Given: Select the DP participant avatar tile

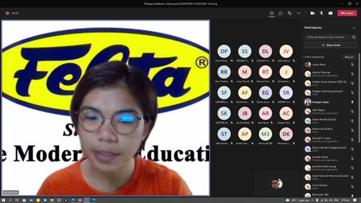Looking at the screenshot, I should (224, 51).
